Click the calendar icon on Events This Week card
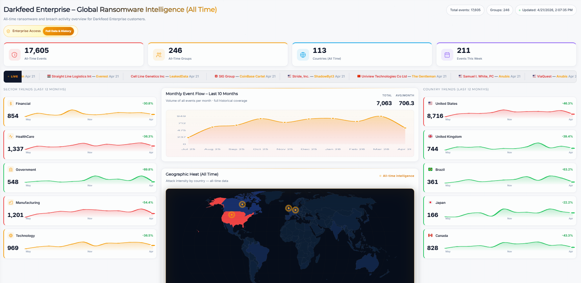This screenshot has height=283, width=581. coord(447,55)
